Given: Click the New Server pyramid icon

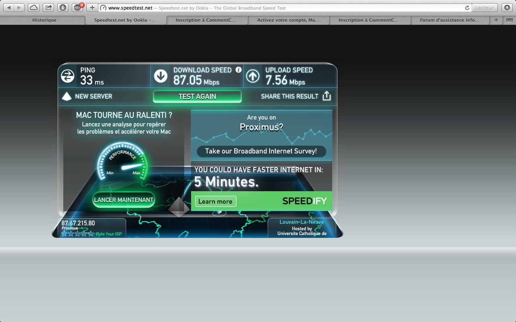Looking at the screenshot, I should pos(67,96).
